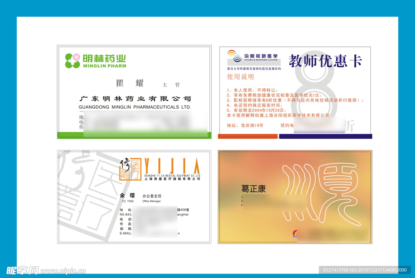415x278 pixels.
Task: Click the '邮 编:' label on Yijia card
Action: click(x=126, y=229)
